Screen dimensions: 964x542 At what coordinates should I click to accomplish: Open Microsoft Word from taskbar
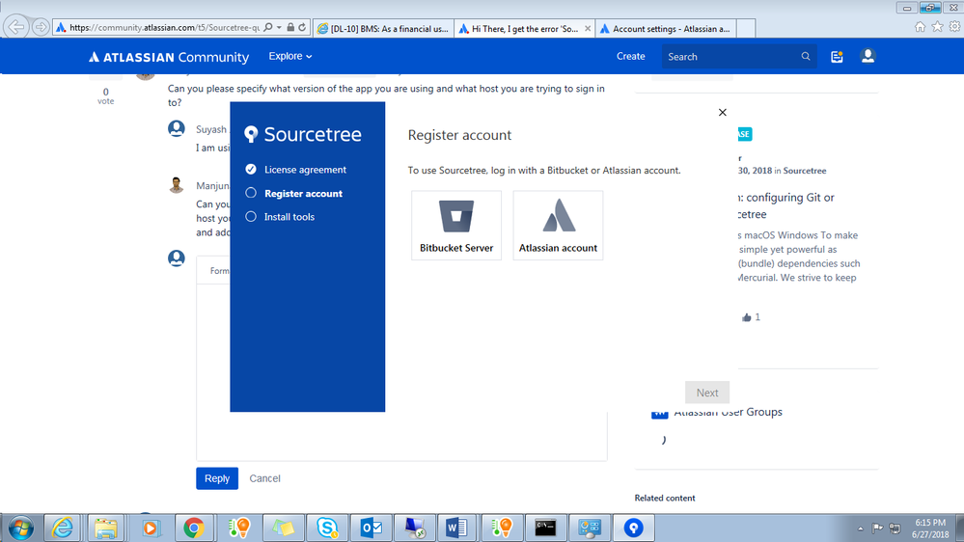click(456, 528)
